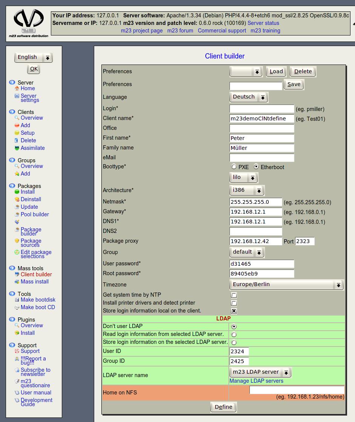This screenshot has width=355, height=422.
Task: Click the green Install packages icon
Action: click(x=17, y=192)
